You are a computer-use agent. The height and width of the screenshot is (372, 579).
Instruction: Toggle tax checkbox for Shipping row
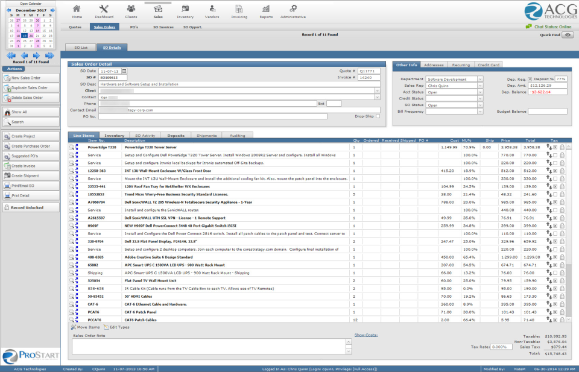tap(555, 273)
